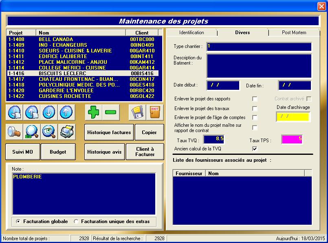Open the Post Mortem tab
This screenshot has width=328, height=243.
(x=294, y=33)
